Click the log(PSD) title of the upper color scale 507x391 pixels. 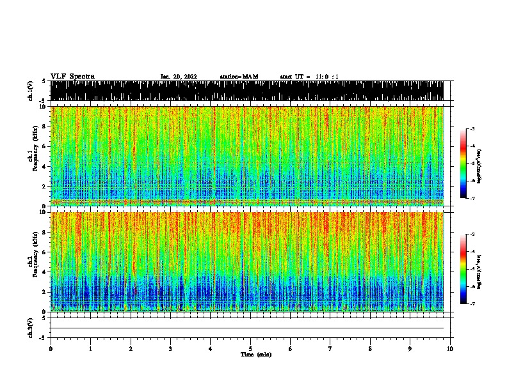click(479, 166)
